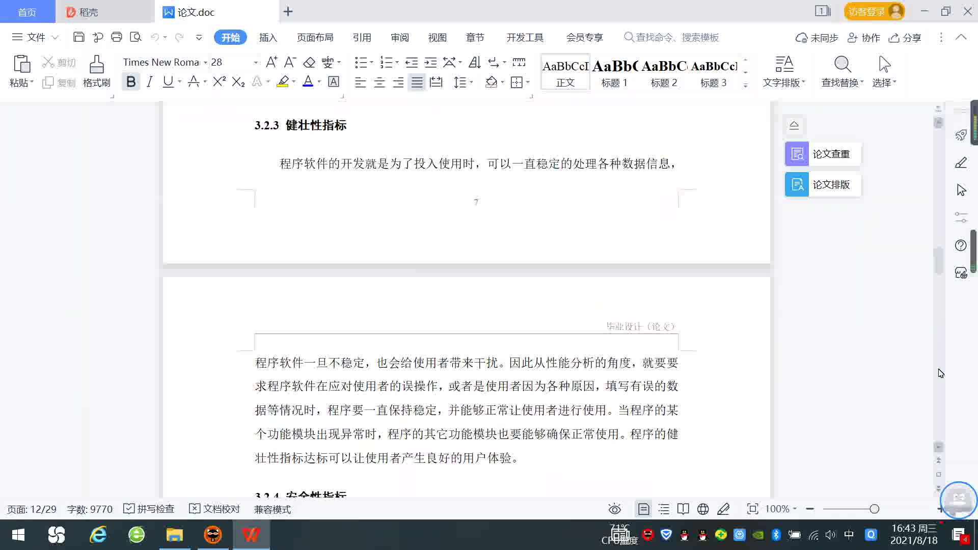Open the 插入 ribbon tab
Image resolution: width=978 pixels, height=550 pixels.
268,38
